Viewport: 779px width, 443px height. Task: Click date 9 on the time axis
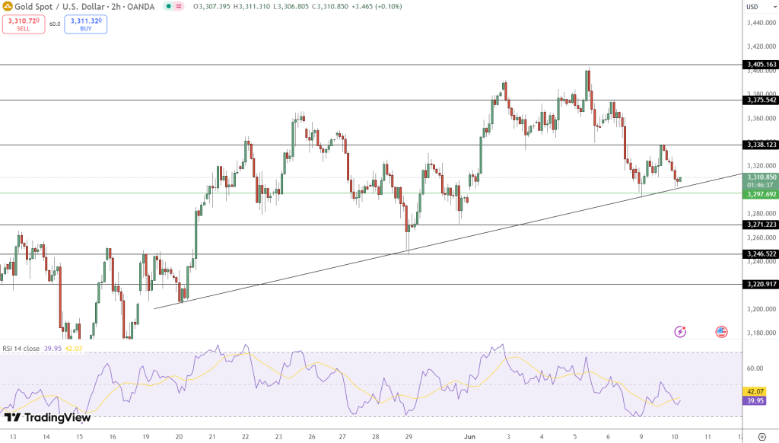[641, 437]
